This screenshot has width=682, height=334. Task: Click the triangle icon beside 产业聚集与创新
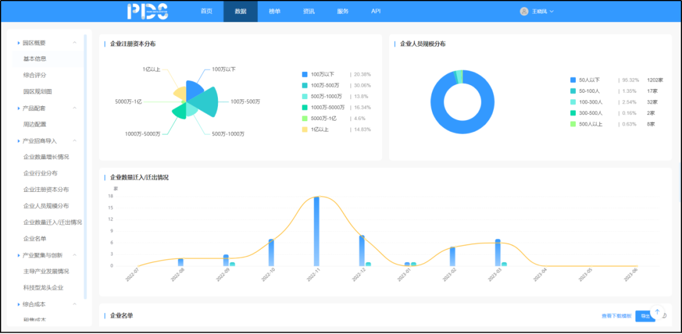tap(18, 255)
